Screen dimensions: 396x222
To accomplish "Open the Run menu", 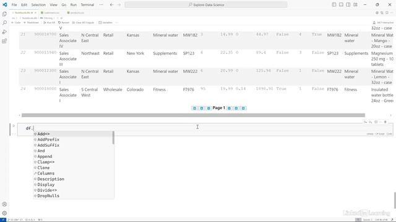I will [73, 5].
